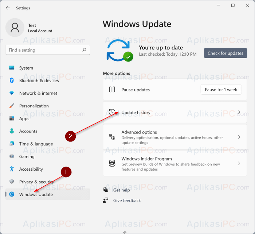Open the Get help link

tap(121, 190)
